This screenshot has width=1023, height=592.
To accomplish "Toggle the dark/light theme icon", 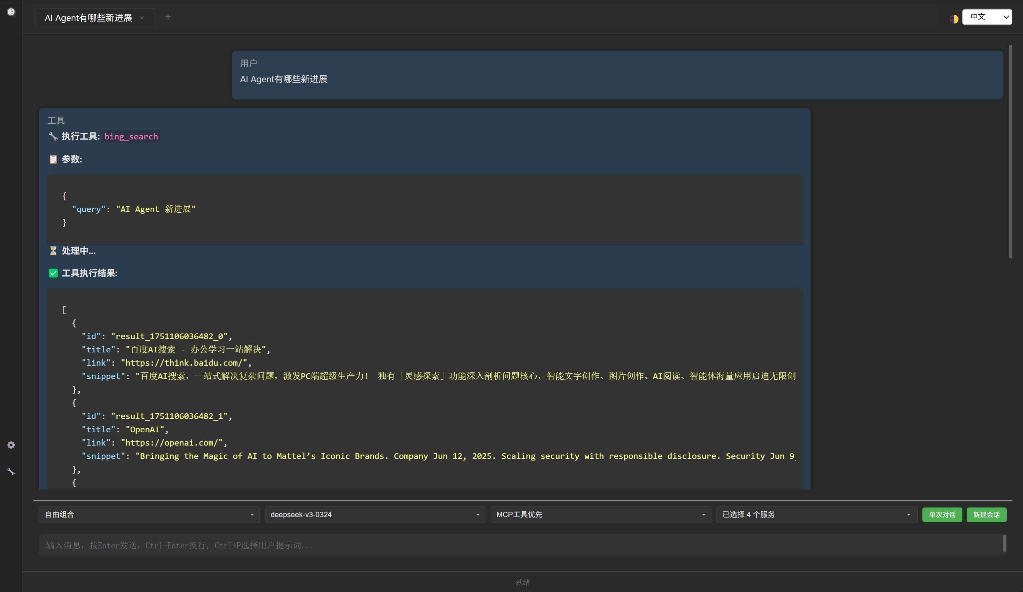I will (954, 19).
